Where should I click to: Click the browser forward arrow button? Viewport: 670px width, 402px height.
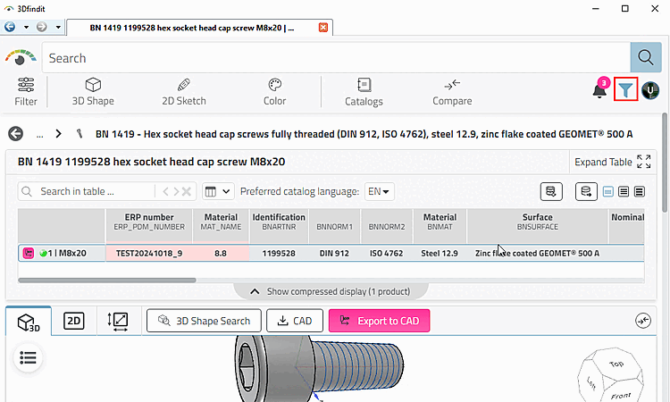pyautogui.click(x=41, y=27)
